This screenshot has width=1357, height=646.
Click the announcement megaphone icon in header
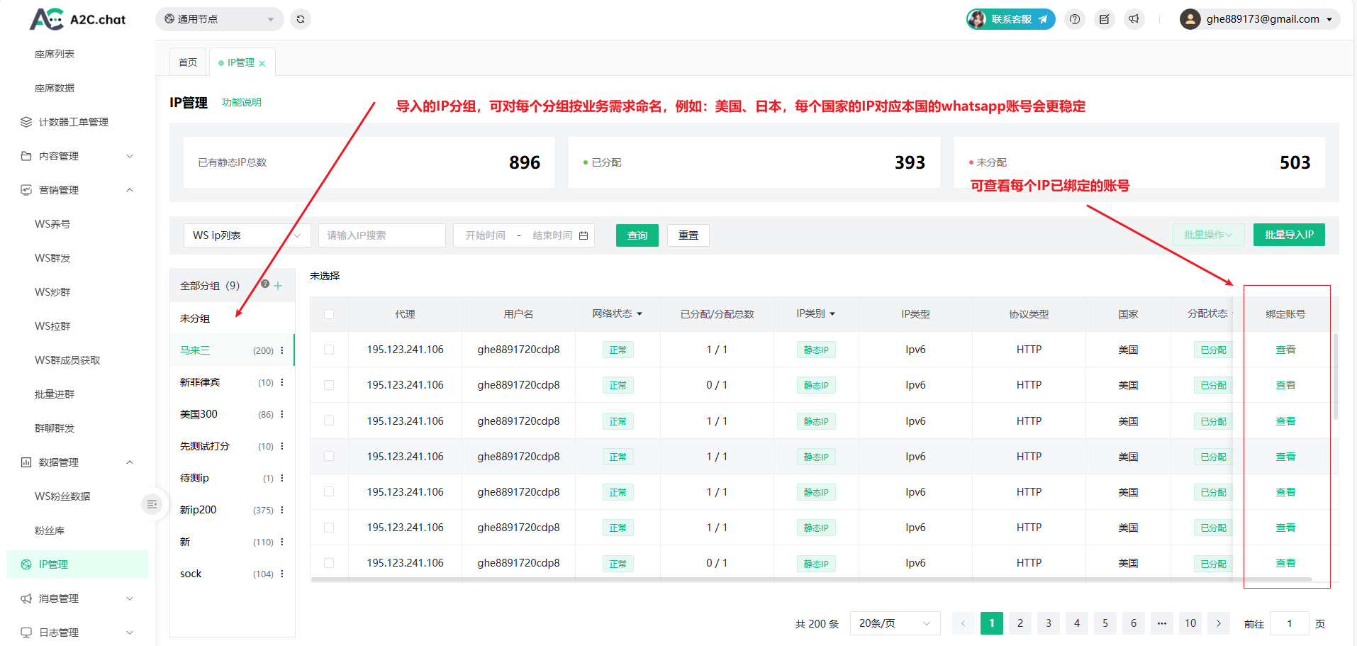[x=1134, y=19]
